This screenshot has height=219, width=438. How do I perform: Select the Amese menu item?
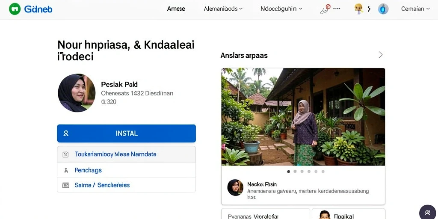(x=176, y=9)
